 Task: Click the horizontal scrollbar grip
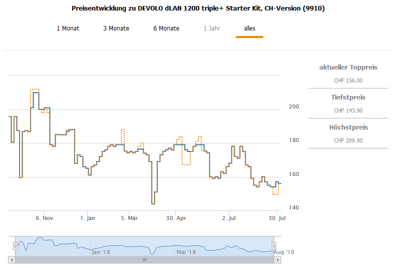point(144,259)
